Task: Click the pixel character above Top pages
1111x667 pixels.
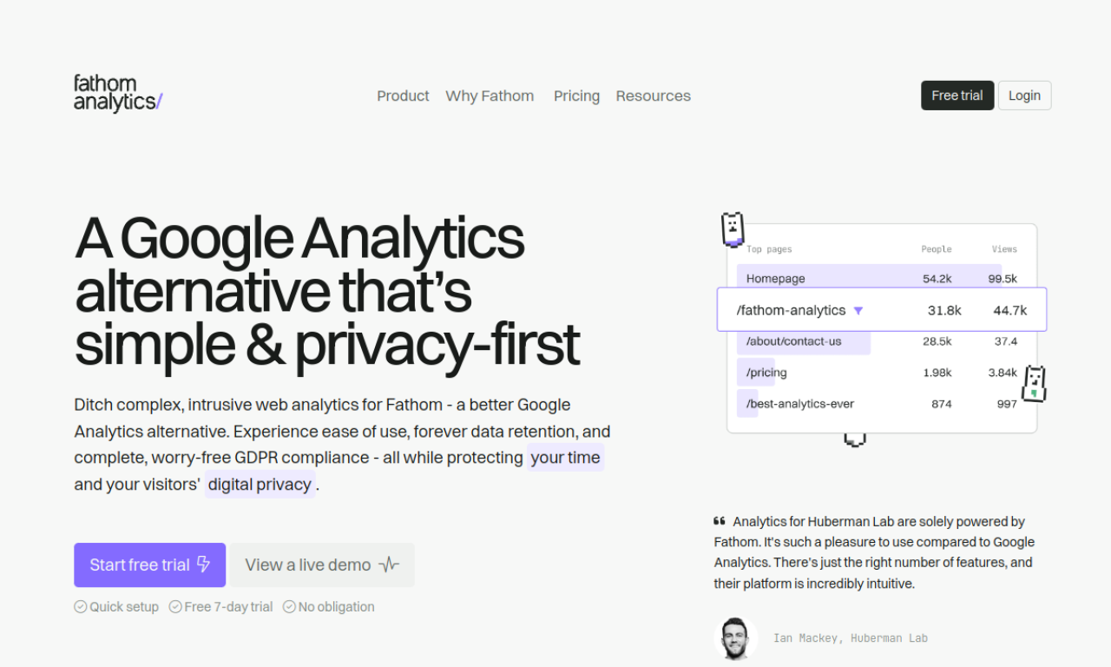Action: click(x=733, y=228)
